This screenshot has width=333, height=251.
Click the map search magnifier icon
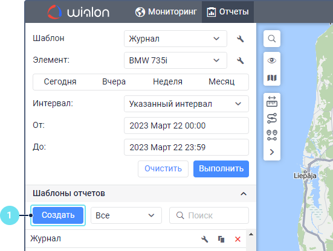(271, 39)
